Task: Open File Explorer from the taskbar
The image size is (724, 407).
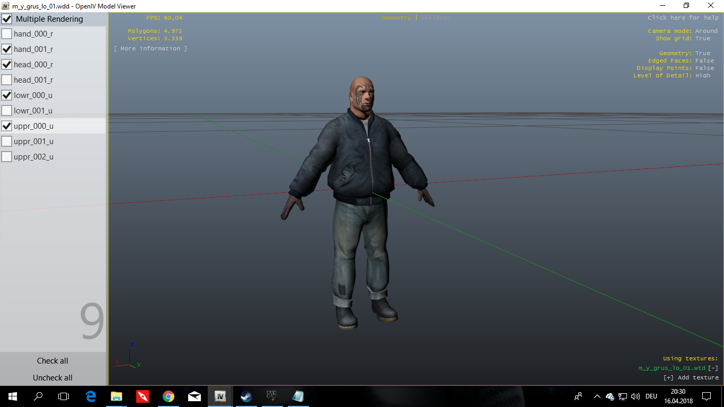Action: click(117, 396)
